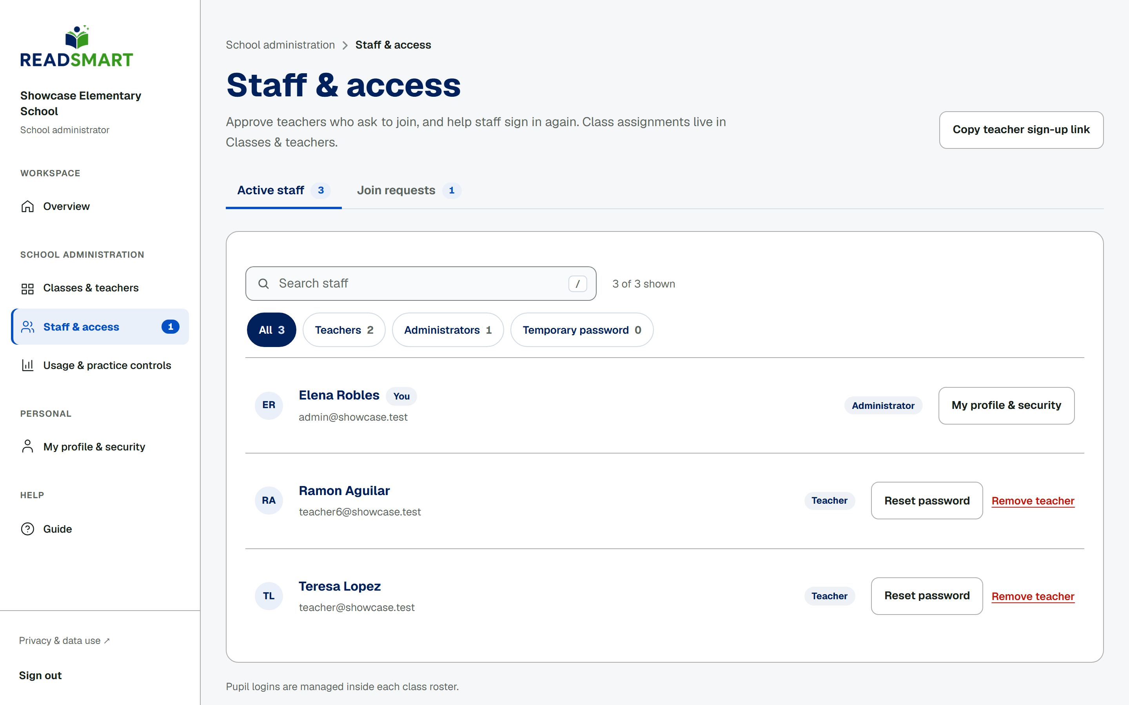
Task: Click the breadcrumb chevron separator
Action: [x=345, y=45]
